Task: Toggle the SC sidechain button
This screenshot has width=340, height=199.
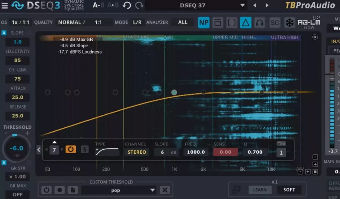Action: click(275, 22)
